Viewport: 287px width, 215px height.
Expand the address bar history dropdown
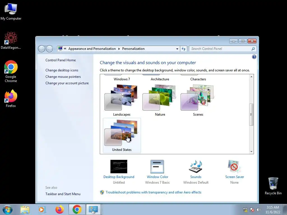click(177, 49)
